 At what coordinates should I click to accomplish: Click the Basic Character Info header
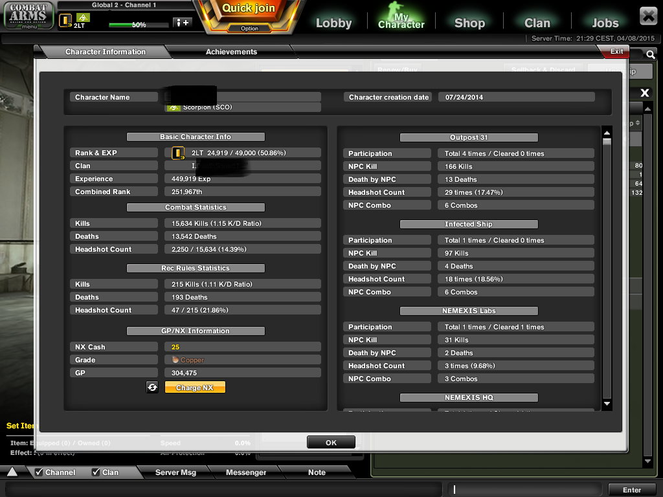pyautogui.click(x=196, y=137)
